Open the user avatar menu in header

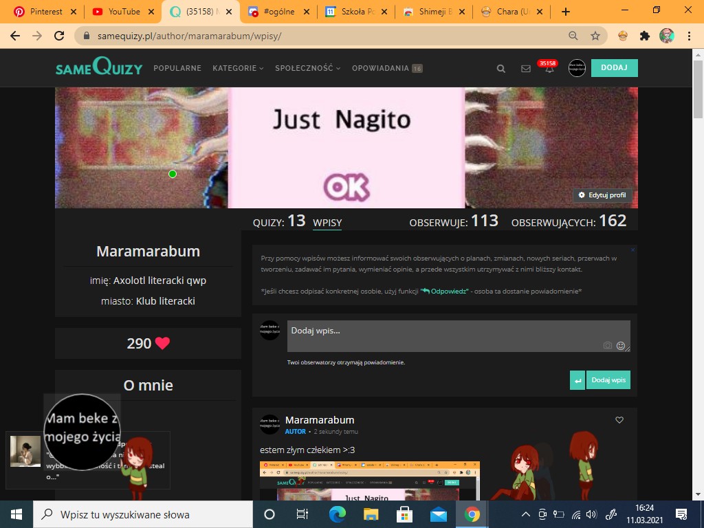point(577,68)
